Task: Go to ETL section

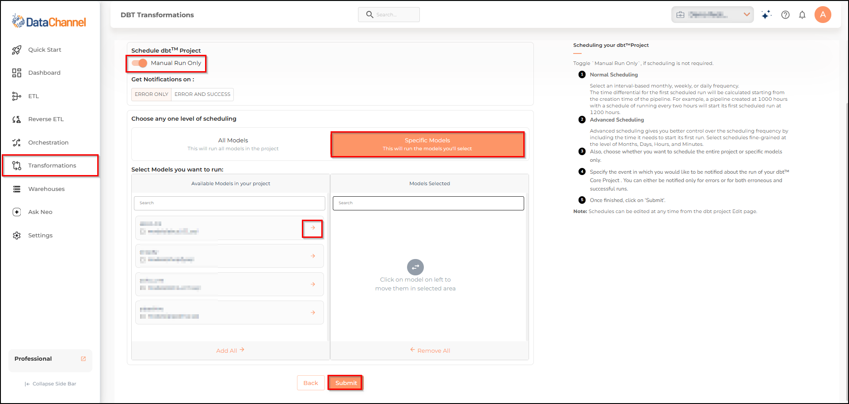Action: coord(34,96)
